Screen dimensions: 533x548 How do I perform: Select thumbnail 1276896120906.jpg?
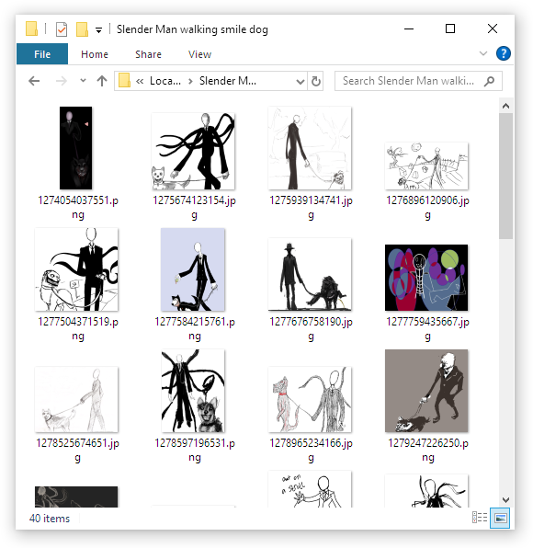(426, 166)
